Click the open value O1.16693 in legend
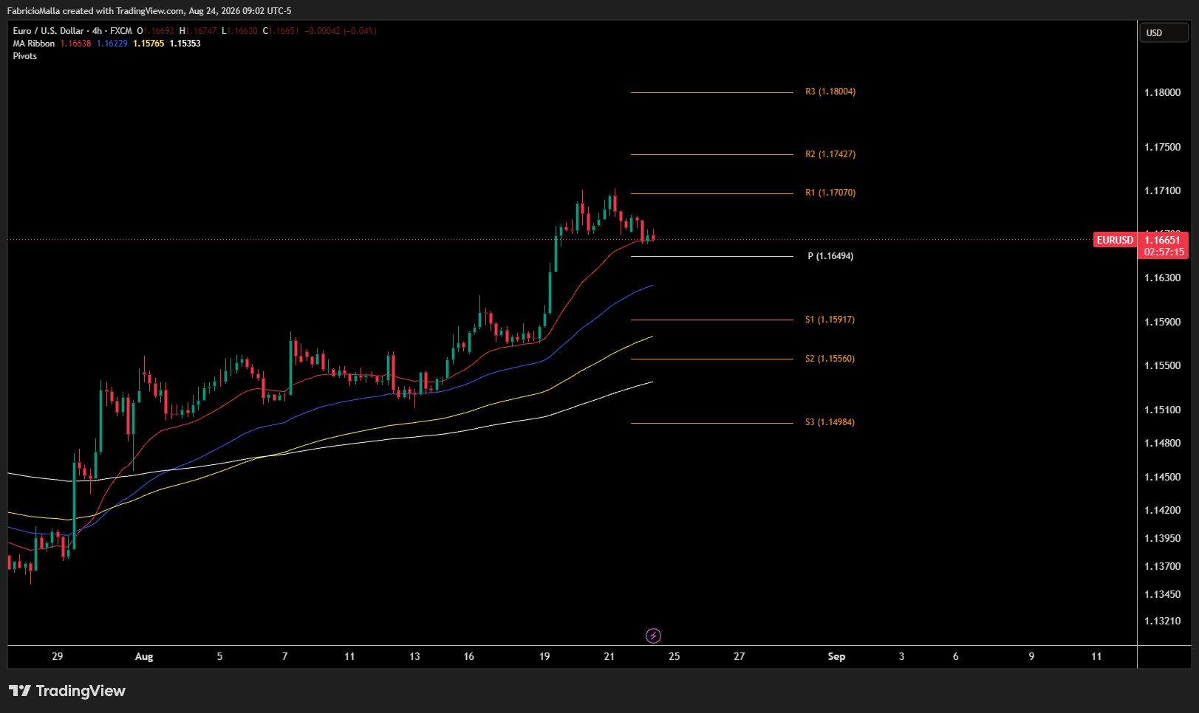The height and width of the screenshot is (713, 1199). click(x=156, y=31)
